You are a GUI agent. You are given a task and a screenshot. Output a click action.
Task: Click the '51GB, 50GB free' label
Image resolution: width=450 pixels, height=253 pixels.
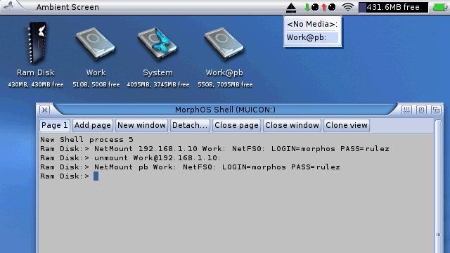[96, 84]
